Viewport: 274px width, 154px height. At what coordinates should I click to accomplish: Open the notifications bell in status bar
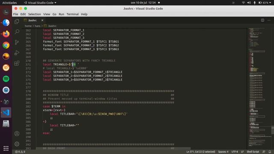(x=270, y=152)
